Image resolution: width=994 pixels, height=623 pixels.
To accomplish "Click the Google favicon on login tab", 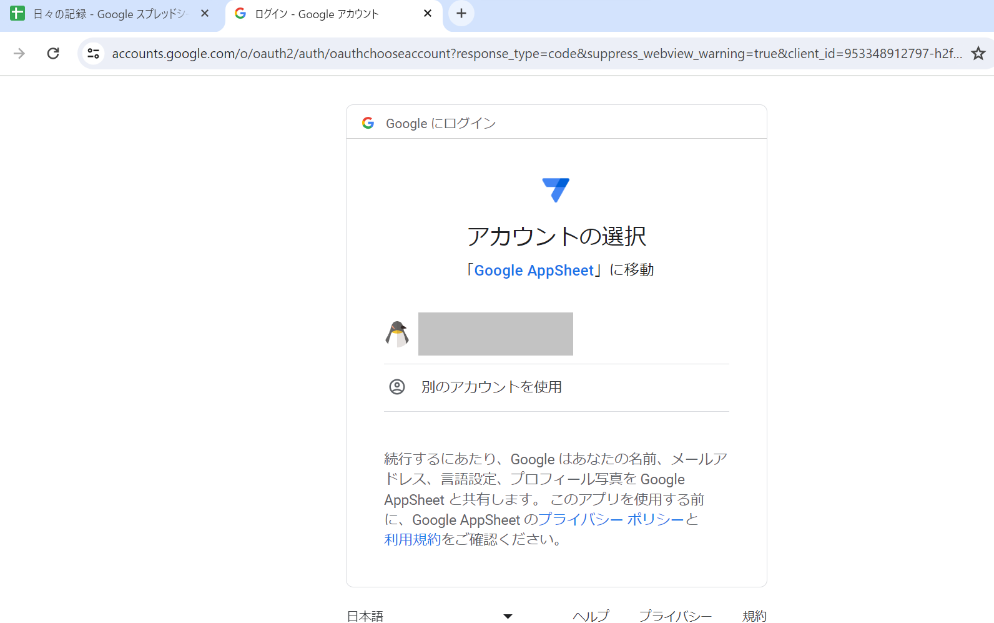I will click(240, 13).
